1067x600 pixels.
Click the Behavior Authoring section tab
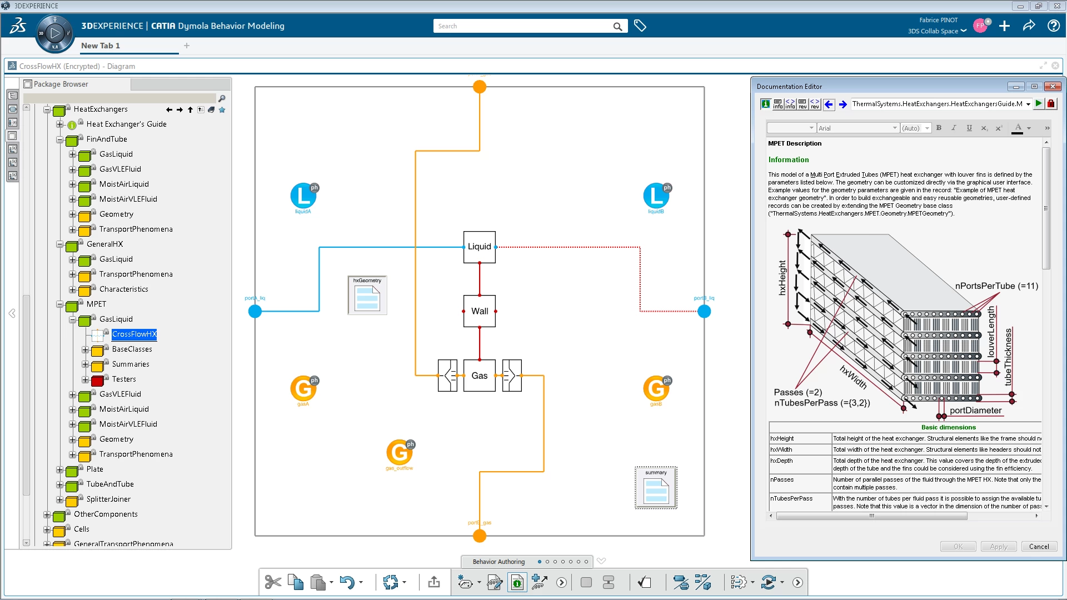pyautogui.click(x=498, y=562)
